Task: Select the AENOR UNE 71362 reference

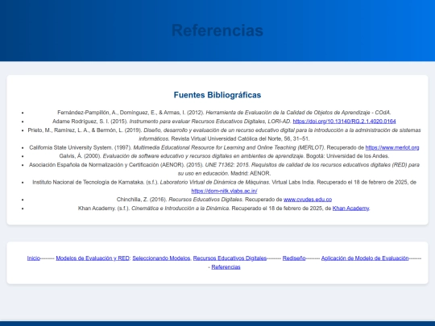Action: (x=224, y=169)
